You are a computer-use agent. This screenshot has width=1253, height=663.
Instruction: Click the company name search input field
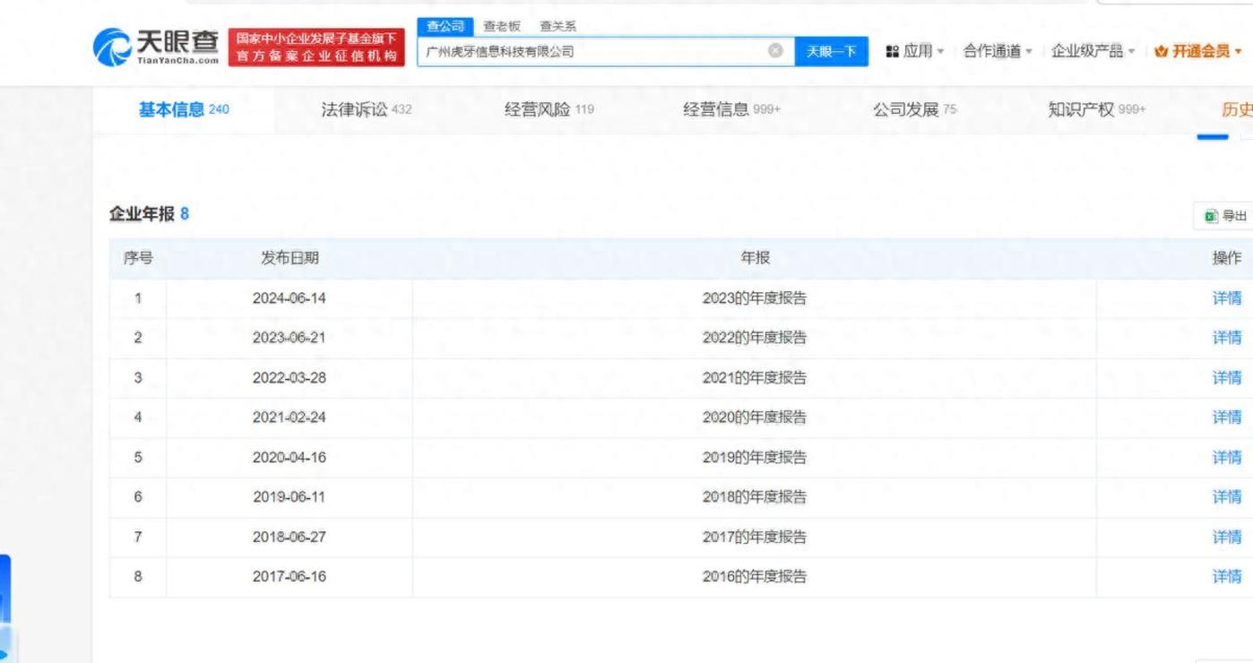[592, 51]
